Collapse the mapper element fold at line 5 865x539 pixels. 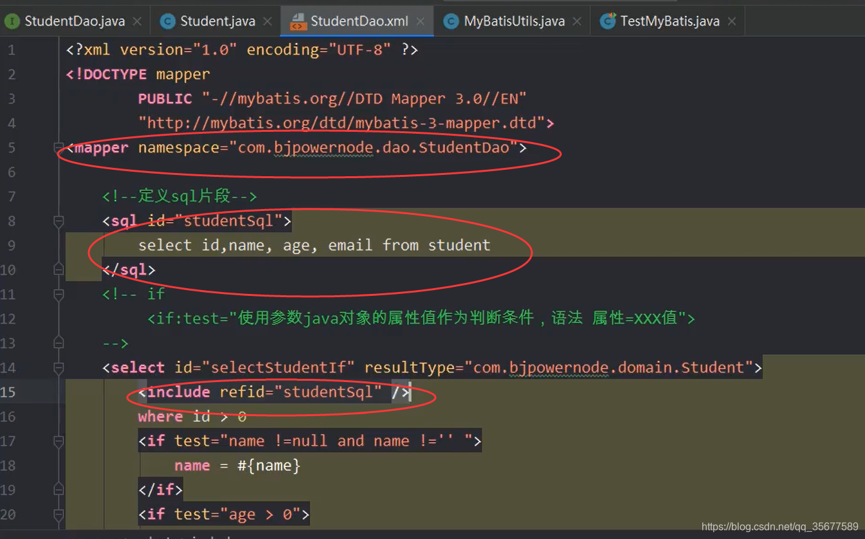pyautogui.click(x=58, y=147)
